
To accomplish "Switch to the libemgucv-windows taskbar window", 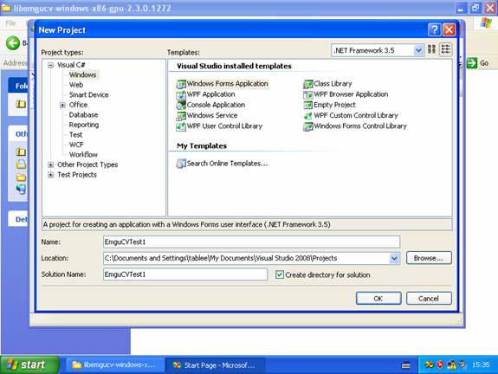I will (115, 365).
